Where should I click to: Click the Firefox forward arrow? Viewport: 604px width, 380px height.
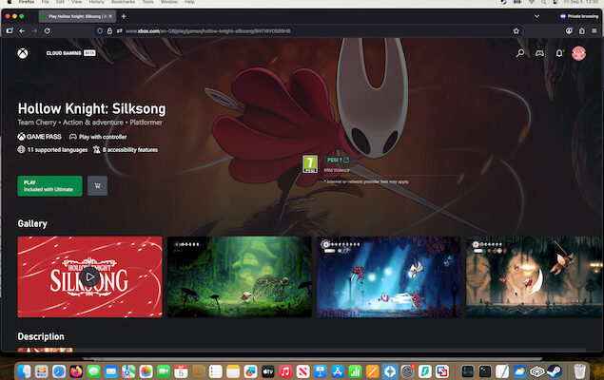(34, 30)
